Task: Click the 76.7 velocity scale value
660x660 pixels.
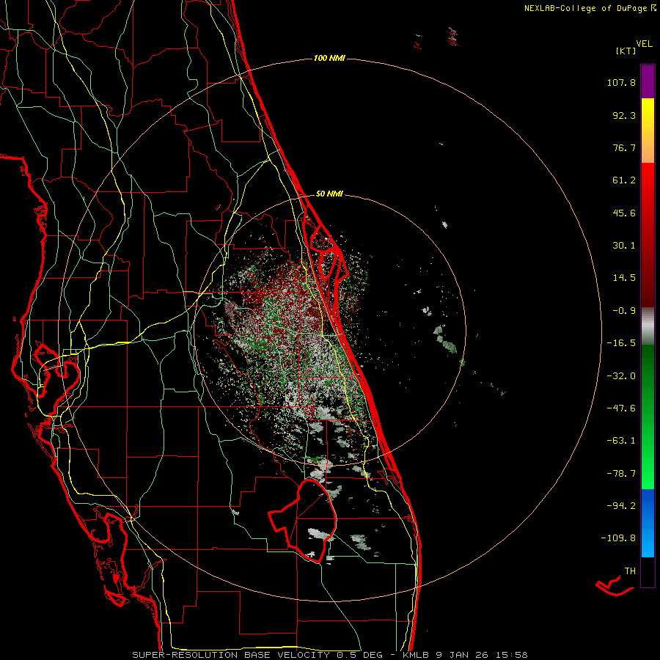Action: 624,147
